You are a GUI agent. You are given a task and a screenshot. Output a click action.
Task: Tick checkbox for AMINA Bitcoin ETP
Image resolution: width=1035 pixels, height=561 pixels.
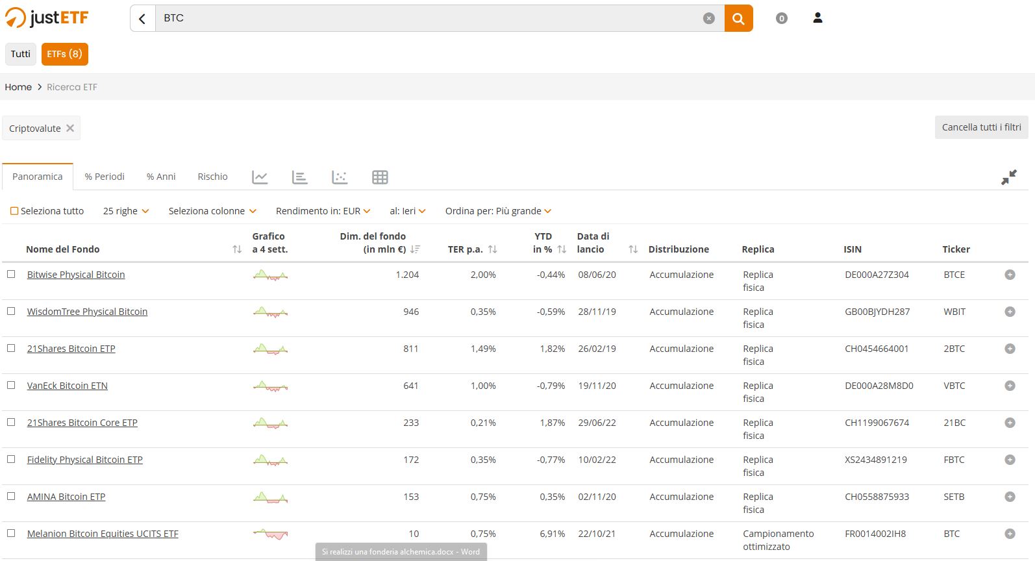[11, 496]
